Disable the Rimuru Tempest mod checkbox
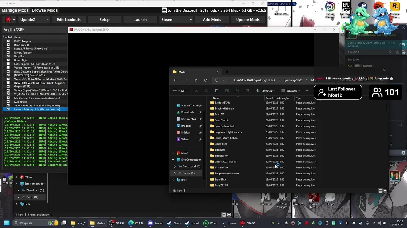Screen dimensions: 407x228 pyautogui.click(x=8, y=53)
